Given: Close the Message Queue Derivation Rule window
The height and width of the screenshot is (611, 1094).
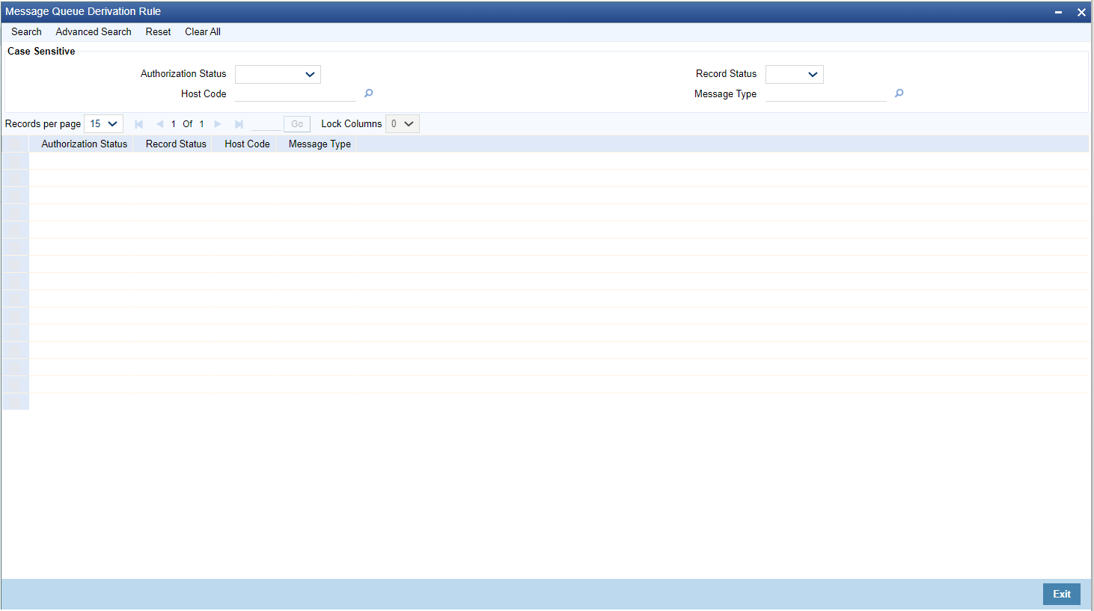Looking at the screenshot, I should [x=1081, y=12].
